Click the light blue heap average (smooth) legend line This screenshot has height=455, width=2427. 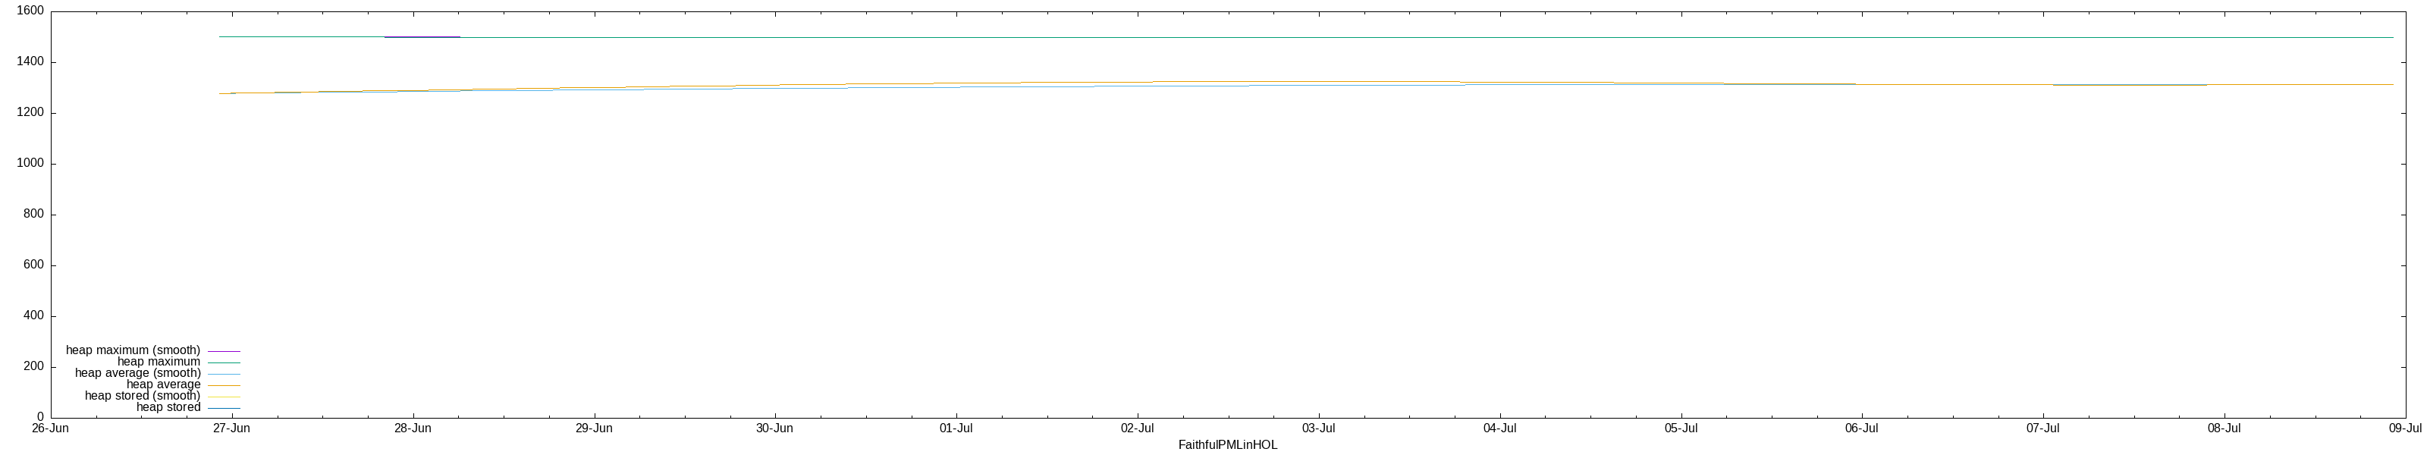[224, 374]
